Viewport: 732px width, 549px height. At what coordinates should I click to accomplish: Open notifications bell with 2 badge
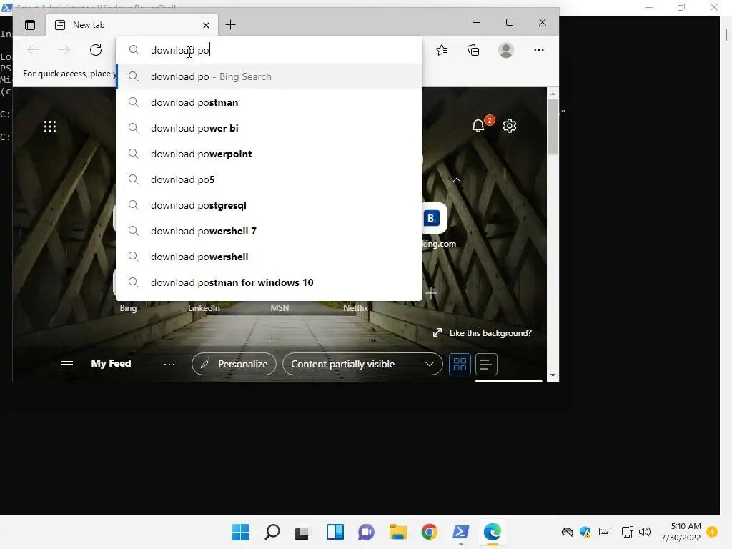(x=478, y=126)
